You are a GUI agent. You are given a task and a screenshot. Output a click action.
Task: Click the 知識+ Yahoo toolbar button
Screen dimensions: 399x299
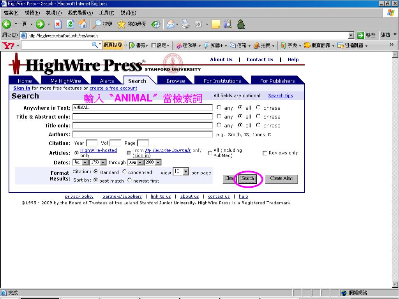click(x=215, y=46)
